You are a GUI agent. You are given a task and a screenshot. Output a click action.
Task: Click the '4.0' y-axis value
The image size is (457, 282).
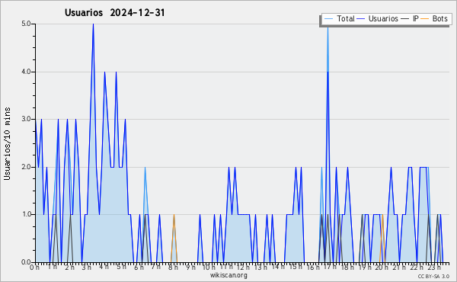click(x=26, y=72)
